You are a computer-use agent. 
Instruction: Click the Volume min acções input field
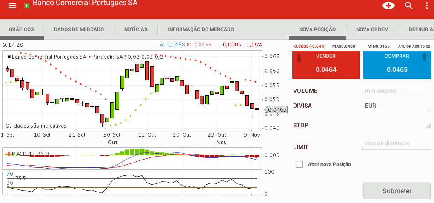[397, 91]
